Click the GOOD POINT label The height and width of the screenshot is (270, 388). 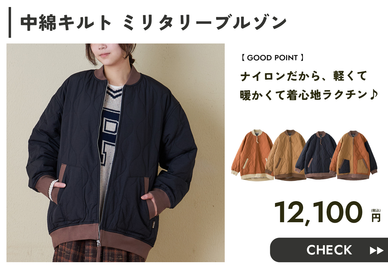coord(272,58)
